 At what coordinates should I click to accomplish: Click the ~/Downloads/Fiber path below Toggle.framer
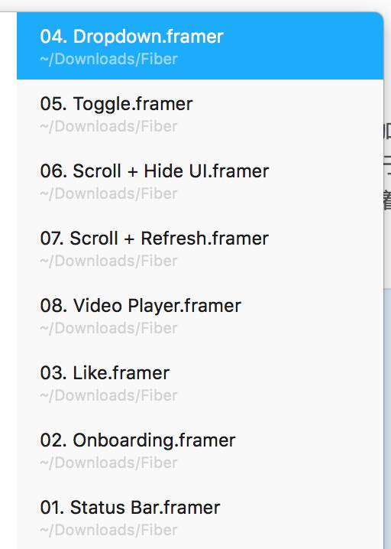(x=108, y=126)
